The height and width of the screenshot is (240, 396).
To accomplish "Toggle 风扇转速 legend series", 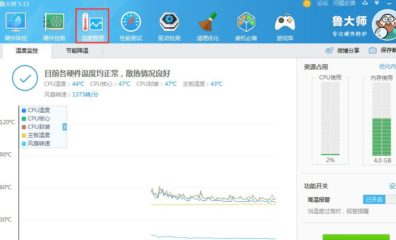I will [x=36, y=144].
